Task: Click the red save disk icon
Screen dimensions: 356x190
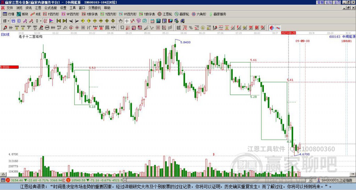Action: point(170,21)
